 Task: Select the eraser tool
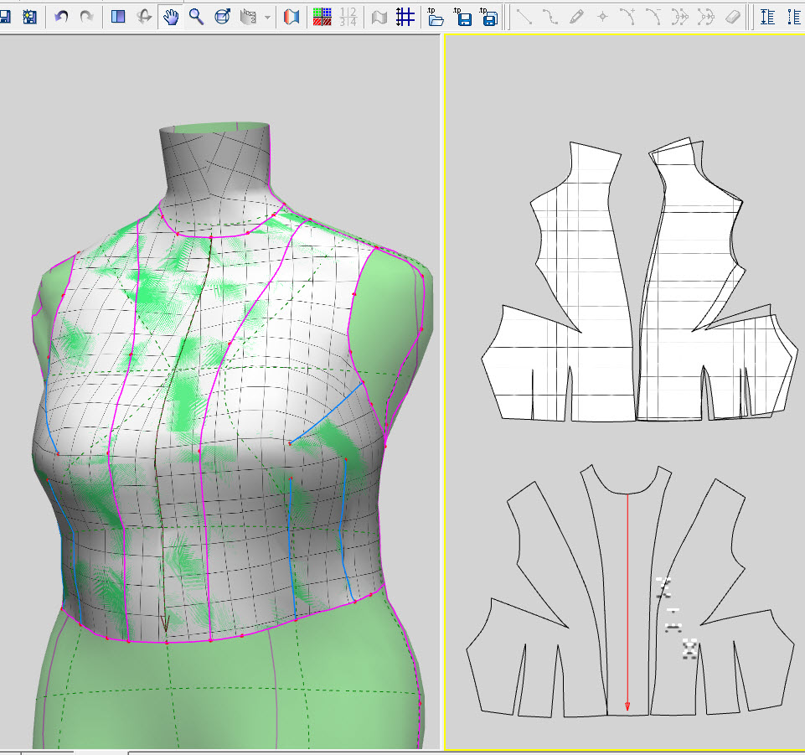tap(732, 17)
